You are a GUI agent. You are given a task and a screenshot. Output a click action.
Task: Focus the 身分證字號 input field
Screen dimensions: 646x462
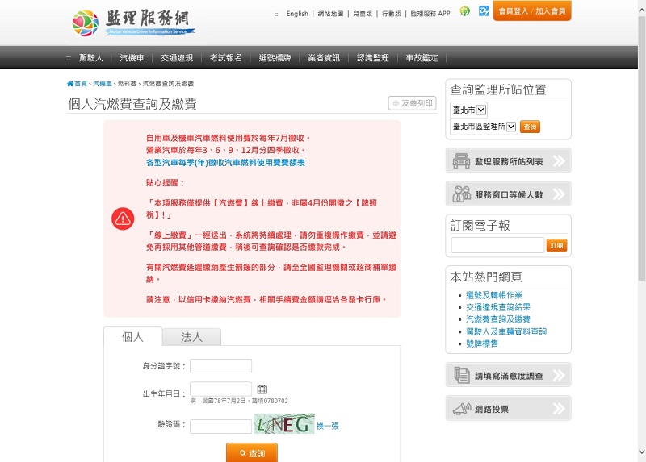click(220, 366)
